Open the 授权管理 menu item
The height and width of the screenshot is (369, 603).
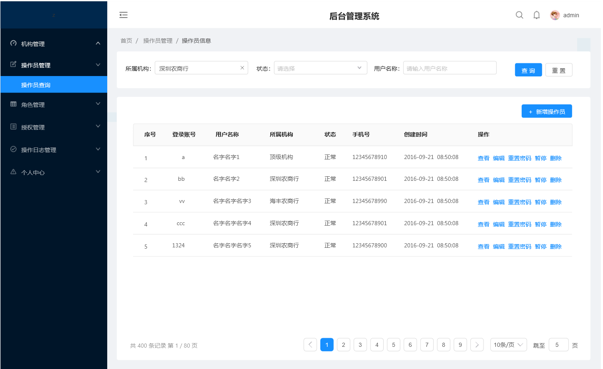(x=54, y=127)
